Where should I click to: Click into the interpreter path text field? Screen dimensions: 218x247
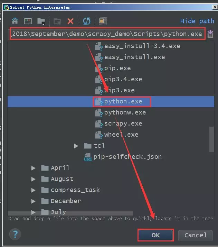[x=107, y=34]
